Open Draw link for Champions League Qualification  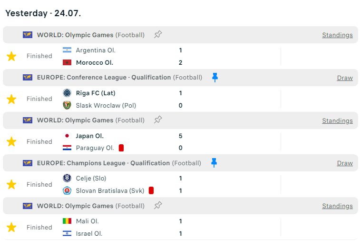345,163
